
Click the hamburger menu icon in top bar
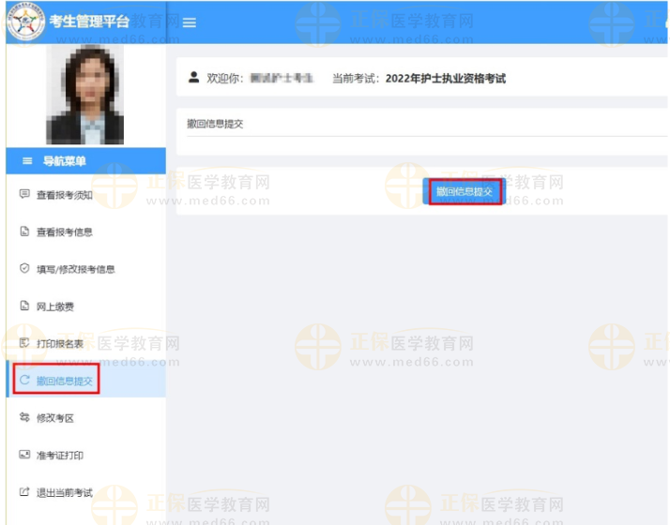coord(189,22)
